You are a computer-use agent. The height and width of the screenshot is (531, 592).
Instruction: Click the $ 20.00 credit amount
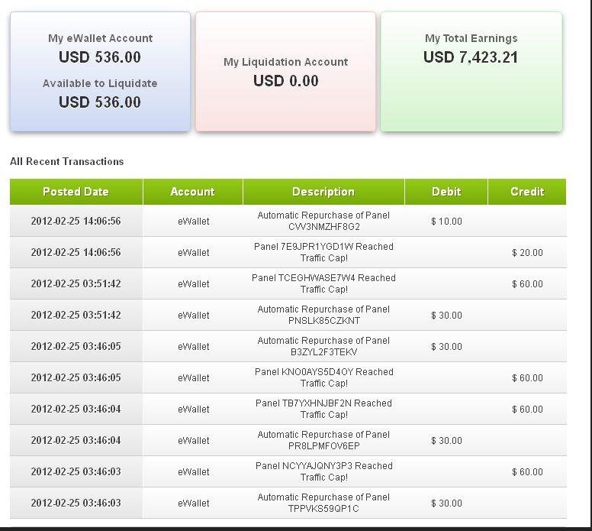(x=527, y=253)
